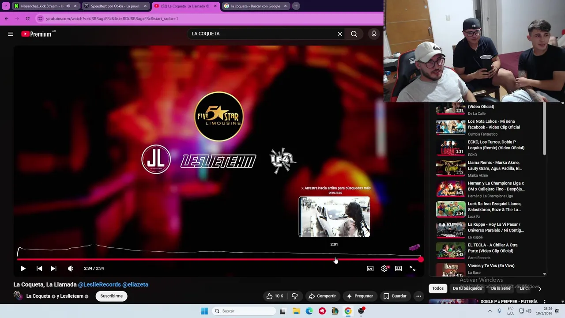The image size is (565, 318).
Task: Open the tab search dropdown arrow
Action: (6, 6)
